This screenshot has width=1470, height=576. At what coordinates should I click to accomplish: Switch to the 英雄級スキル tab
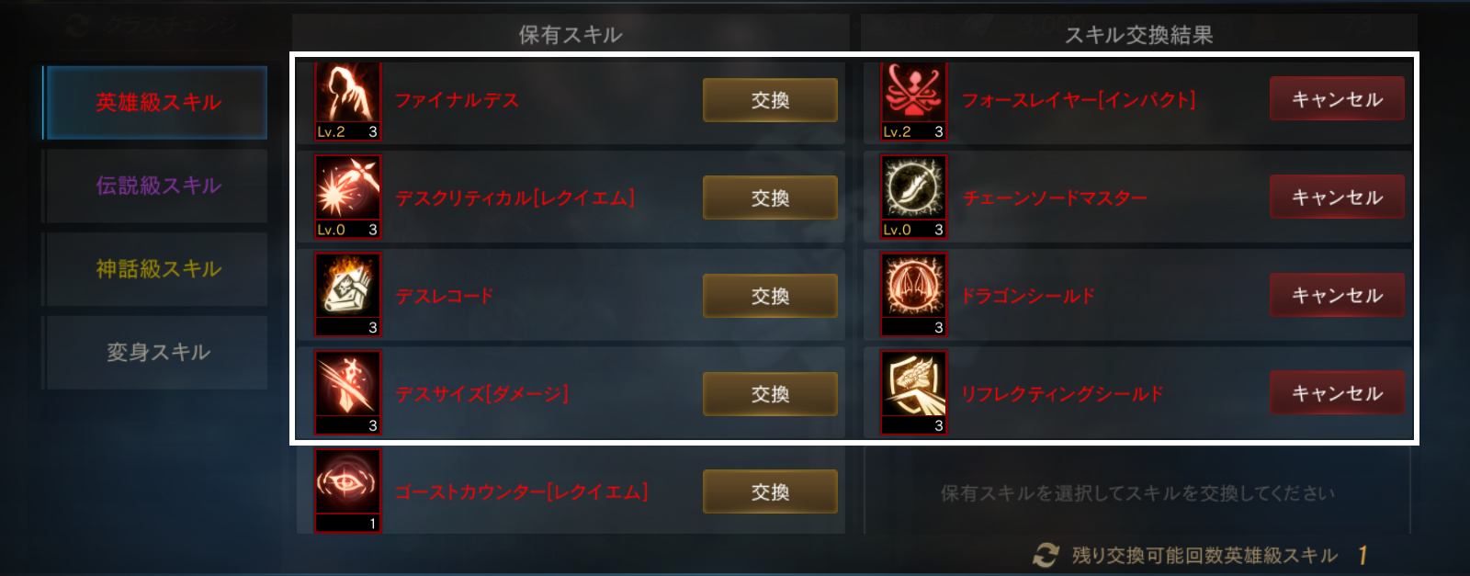point(156,102)
